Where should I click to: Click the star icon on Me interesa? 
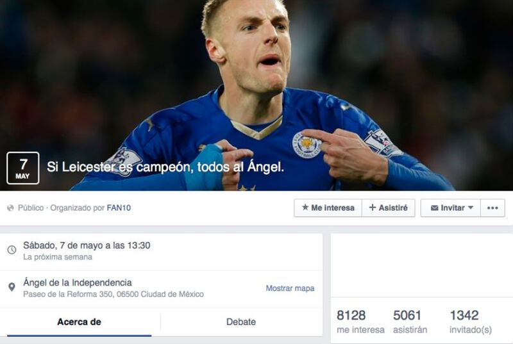[305, 208]
